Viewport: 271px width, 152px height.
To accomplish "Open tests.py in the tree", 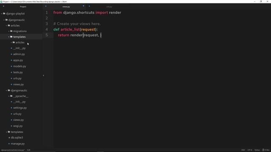I will click(x=18, y=72).
